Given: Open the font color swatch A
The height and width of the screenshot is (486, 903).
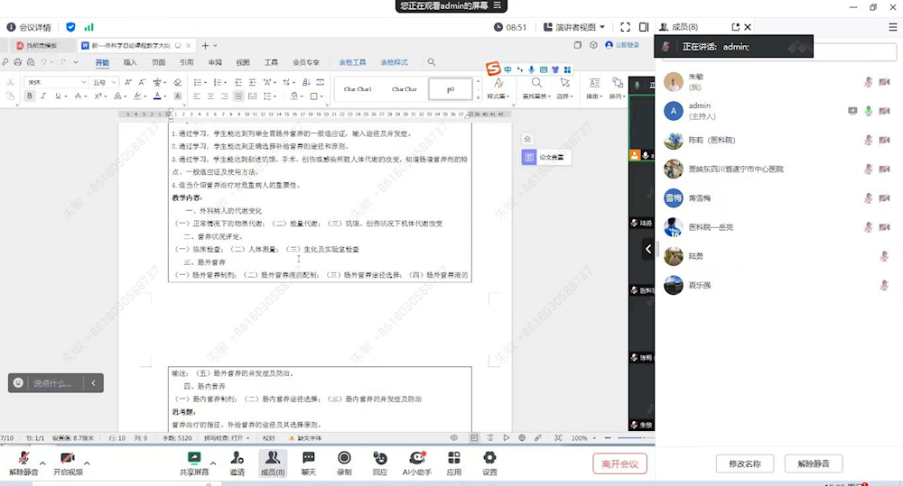Looking at the screenshot, I should (156, 96).
